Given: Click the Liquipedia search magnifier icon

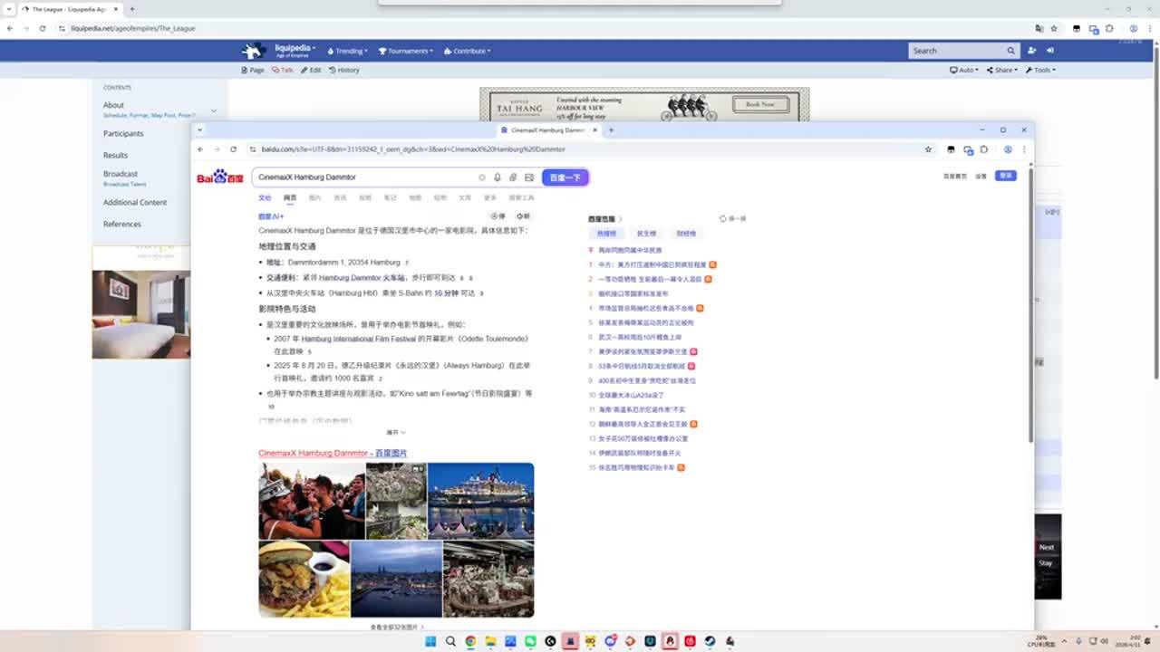Looking at the screenshot, I should pos(1010,51).
